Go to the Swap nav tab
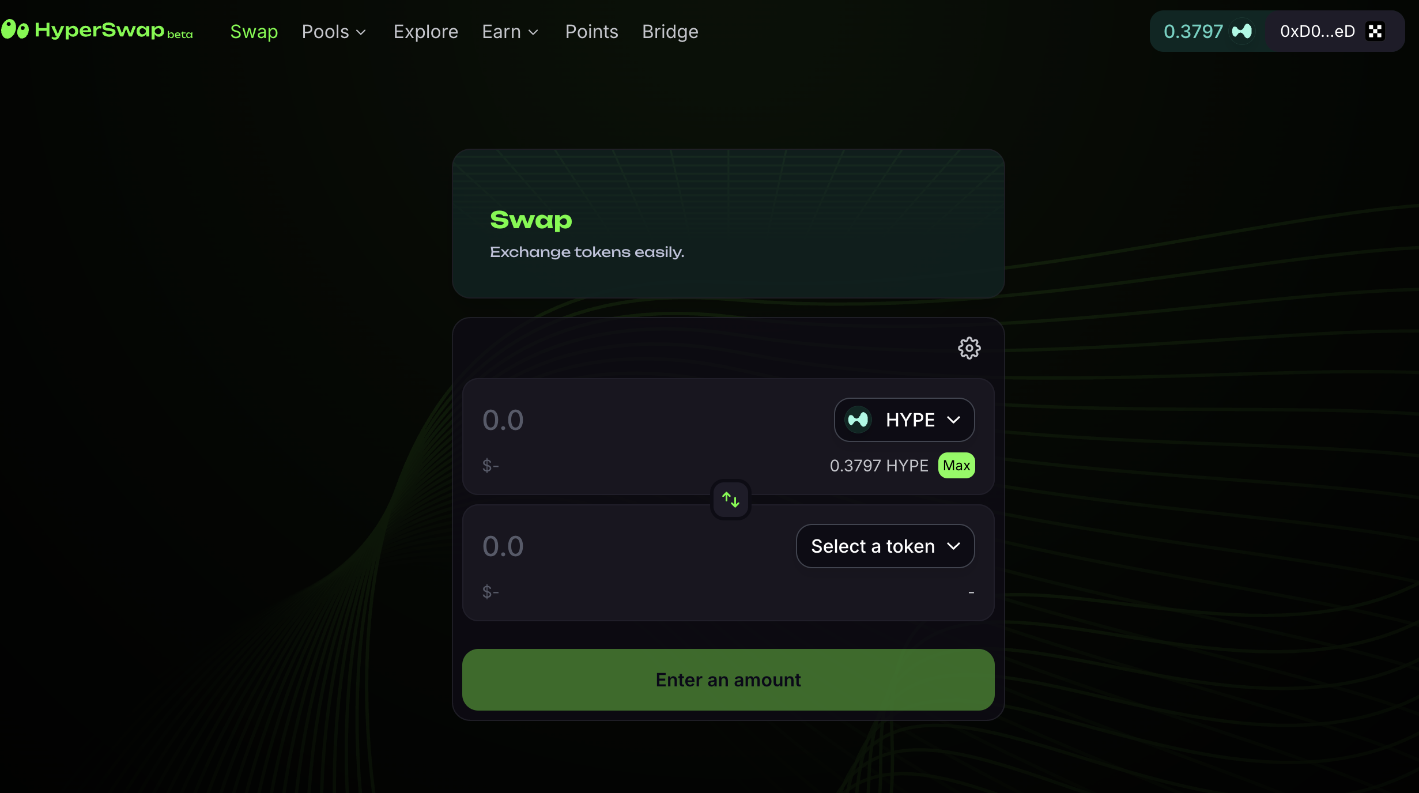Screen dimensions: 1419x793 (254, 32)
